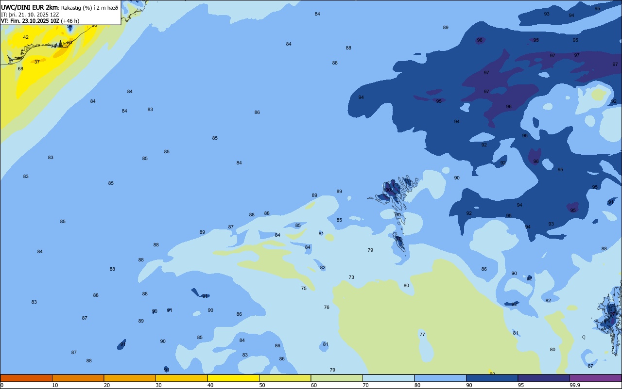Click the '73' humidity value on map
The height and width of the screenshot is (389, 622).
coord(351,277)
